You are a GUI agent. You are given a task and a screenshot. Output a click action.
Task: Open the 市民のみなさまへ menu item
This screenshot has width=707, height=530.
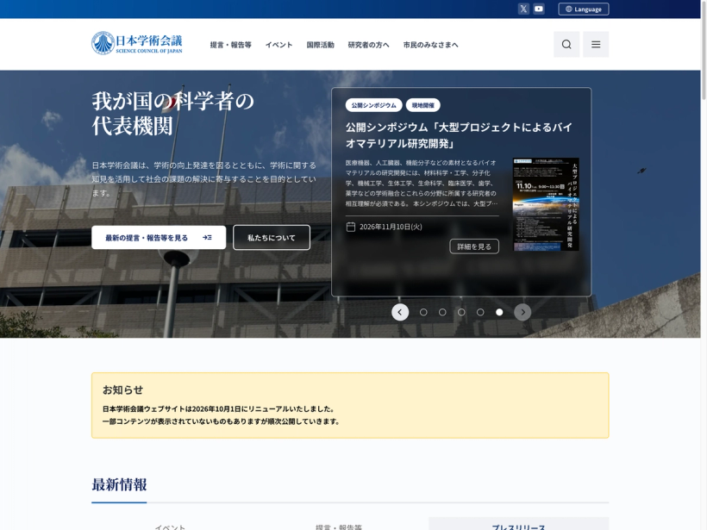coord(430,45)
